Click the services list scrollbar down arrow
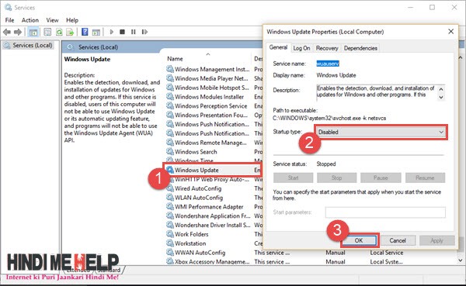466x286 pixels. pos(461,260)
